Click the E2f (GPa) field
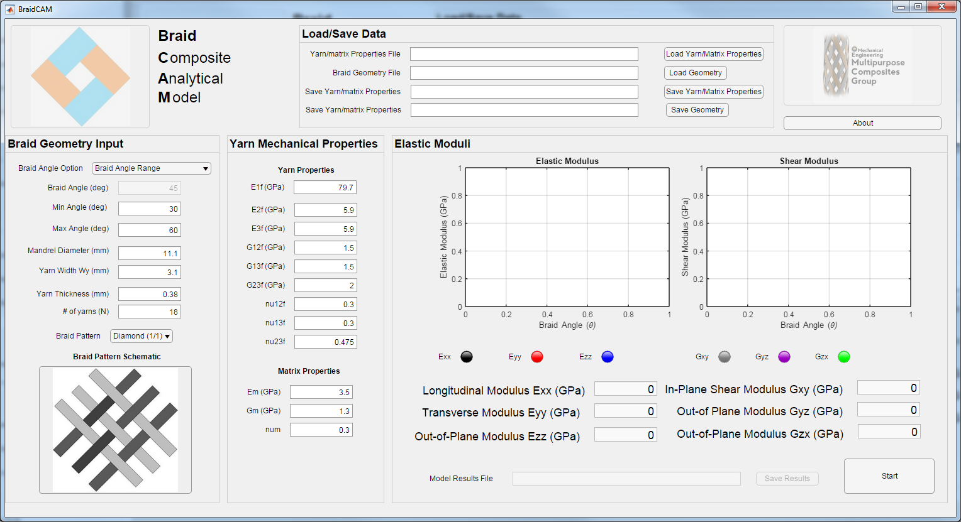Image resolution: width=961 pixels, height=522 pixels. pos(326,210)
